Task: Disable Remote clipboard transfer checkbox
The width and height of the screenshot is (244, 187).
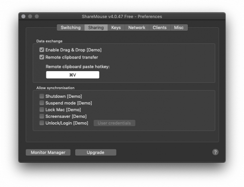Action: click(x=42, y=57)
